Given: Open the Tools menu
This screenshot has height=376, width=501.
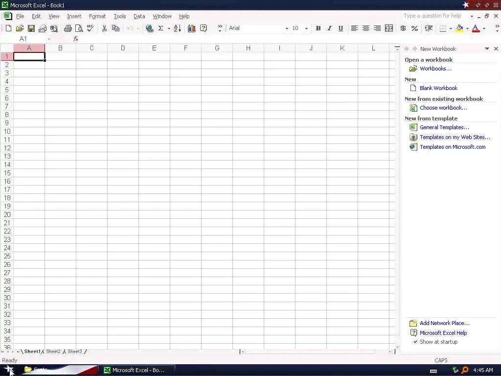Looking at the screenshot, I should tap(120, 16).
